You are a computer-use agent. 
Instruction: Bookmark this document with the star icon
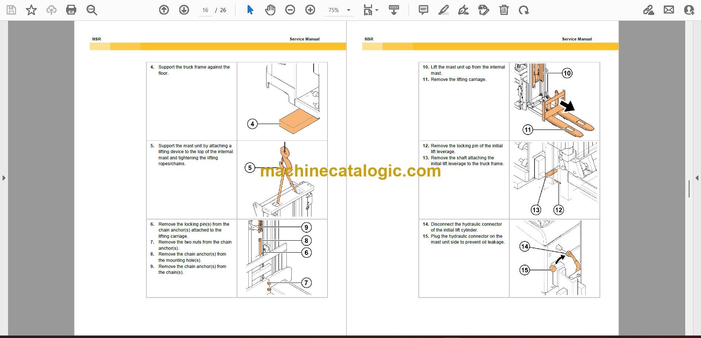(x=31, y=10)
